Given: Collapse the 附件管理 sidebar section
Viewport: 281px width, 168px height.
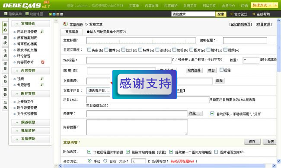Looking at the screenshot, I should 31,94.
